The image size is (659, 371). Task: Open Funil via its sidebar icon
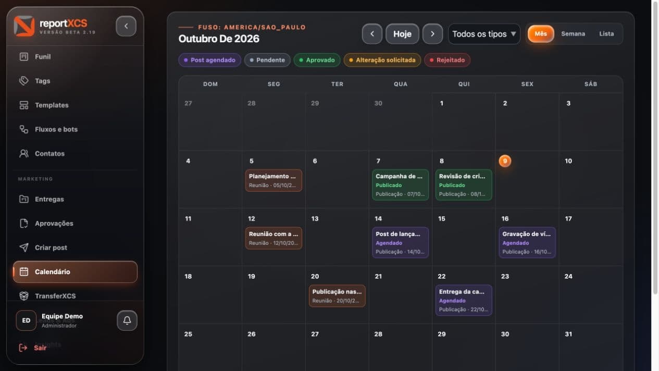[23, 57]
